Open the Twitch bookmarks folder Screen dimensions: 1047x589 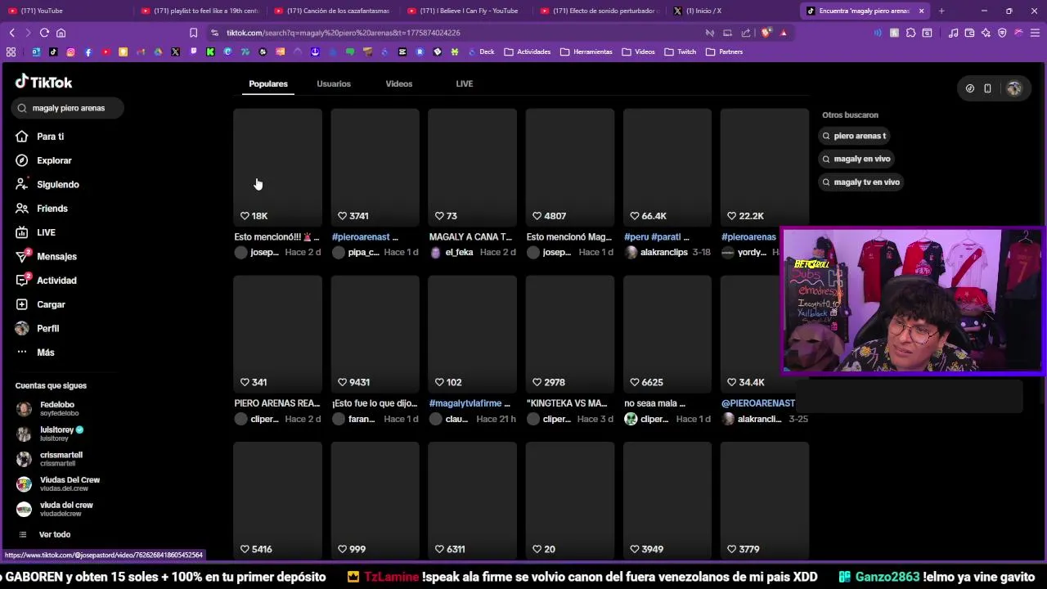tap(680, 52)
